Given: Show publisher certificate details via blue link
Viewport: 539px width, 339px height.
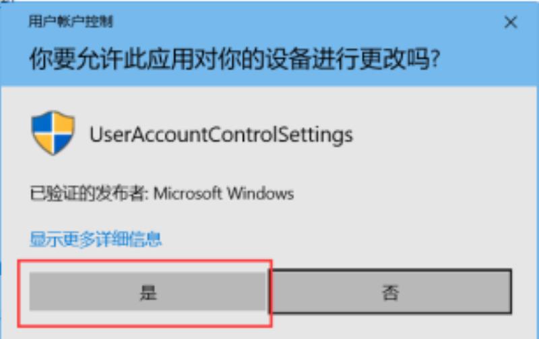Looking at the screenshot, I should point(95,239).
